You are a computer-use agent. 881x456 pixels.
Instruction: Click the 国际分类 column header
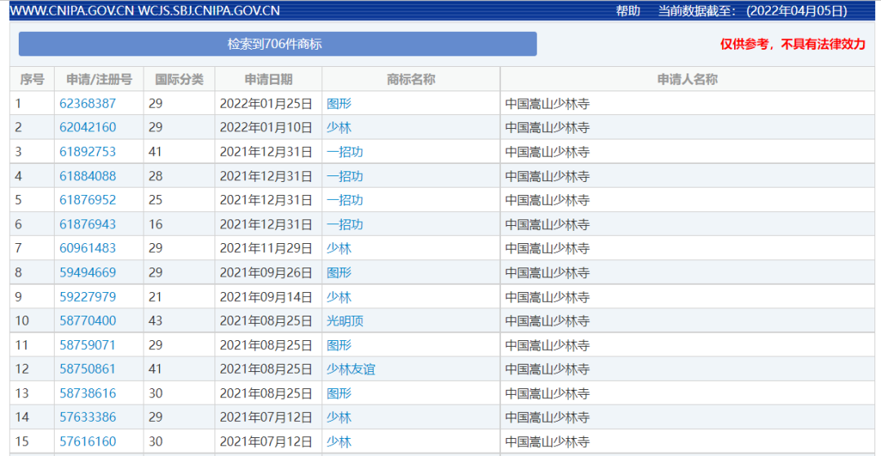(x=179, y=79)
